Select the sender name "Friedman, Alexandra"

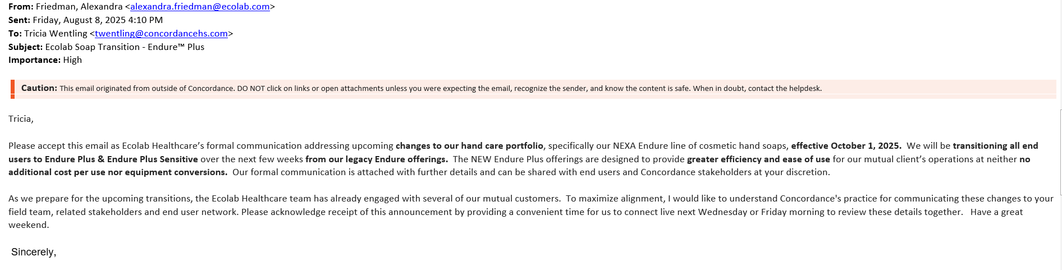point(79,7)
